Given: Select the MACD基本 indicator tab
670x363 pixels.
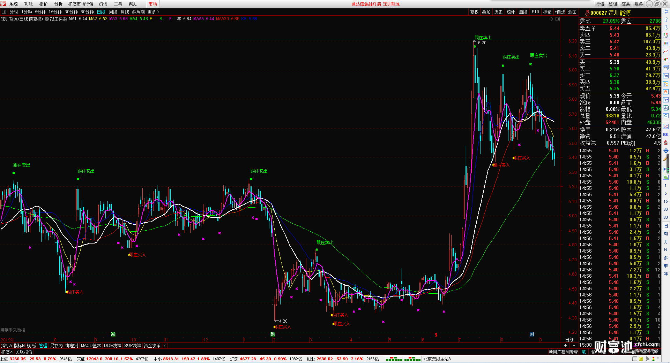Looking at the screenshot, I should click(x=91, y=346).
